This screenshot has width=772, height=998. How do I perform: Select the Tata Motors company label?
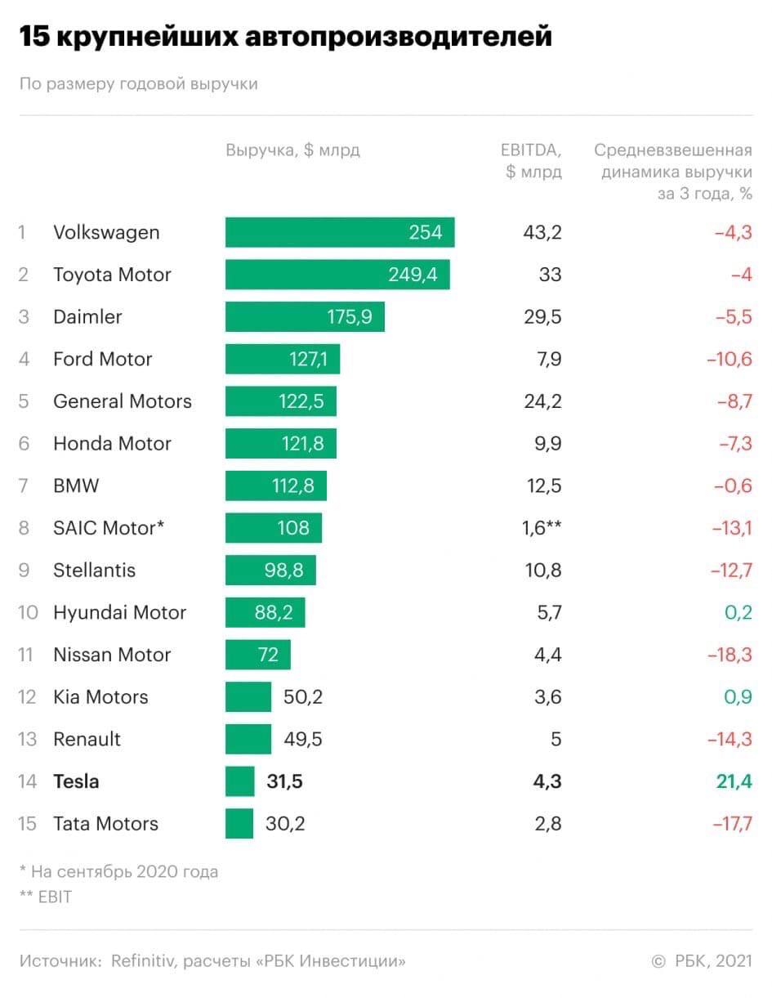105,824
